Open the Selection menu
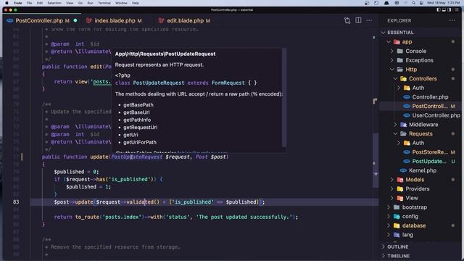Image resolution: width=464 pixels, height=261 pixels. click(x=54, y=3)
